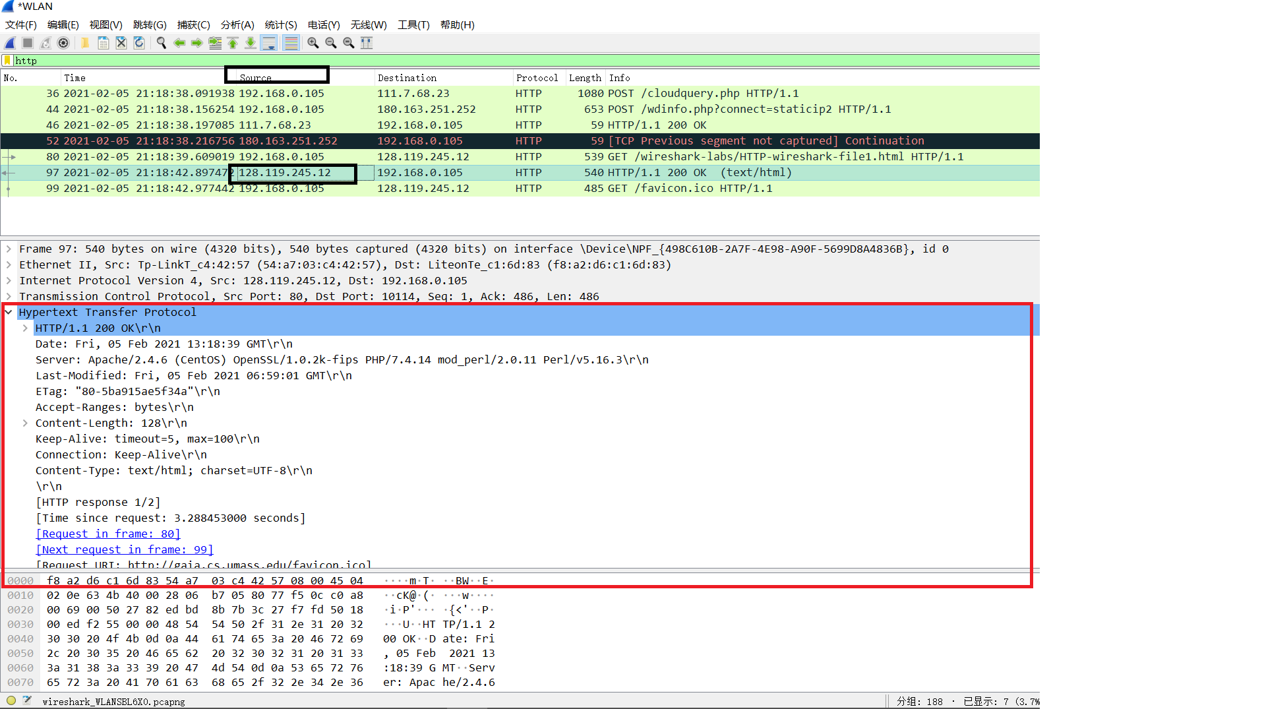Click the wireshark_WLANSBL6X0.pcapng status text

point(113,702)
